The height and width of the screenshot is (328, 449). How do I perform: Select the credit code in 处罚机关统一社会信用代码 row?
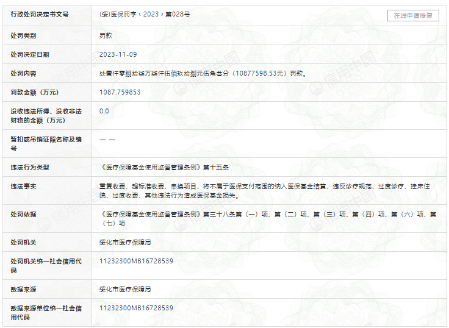point(137,261)
